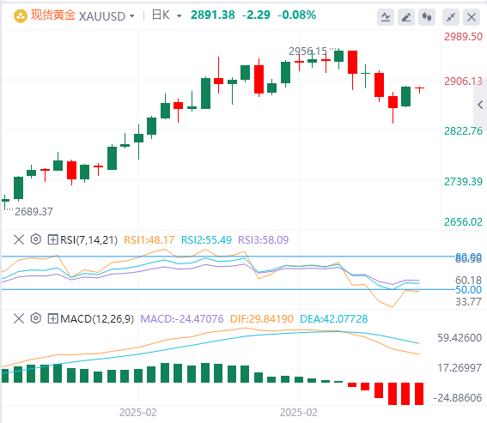Click the 17.26997 MACD axis value

(x=460, y=368)
